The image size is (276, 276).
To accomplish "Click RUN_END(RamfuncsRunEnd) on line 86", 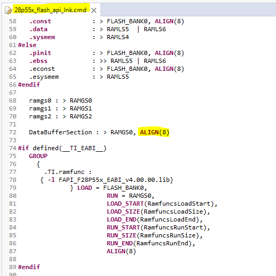I will pos(149,243).
